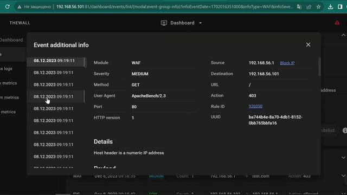
Task: Open browser downloads icon
Action: pyautogui.click(x=330, y=7)
